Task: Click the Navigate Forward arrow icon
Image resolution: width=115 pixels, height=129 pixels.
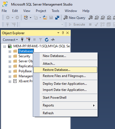Action: pos(17,18)
